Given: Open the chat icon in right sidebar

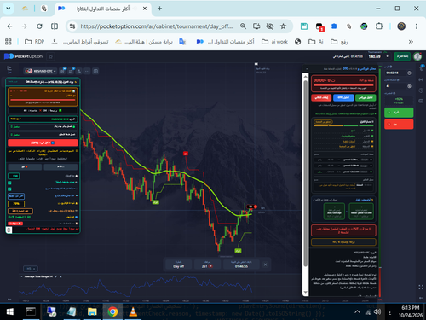Looking at the screenshot, I should click(x=421, y=101).
